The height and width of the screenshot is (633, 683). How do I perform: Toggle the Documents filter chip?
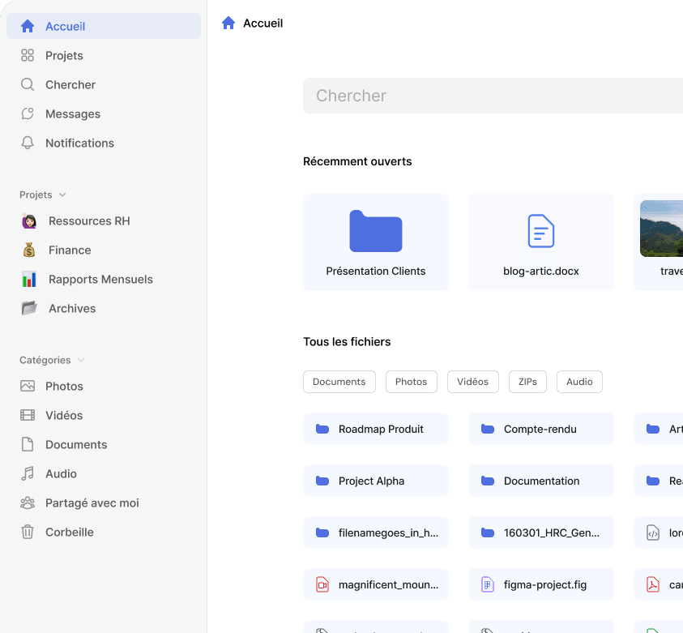click(x=339, y=381)
